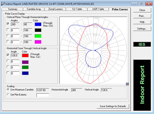
Task: Click the black vertical plane color swatch
Action: tap(38, 30)
